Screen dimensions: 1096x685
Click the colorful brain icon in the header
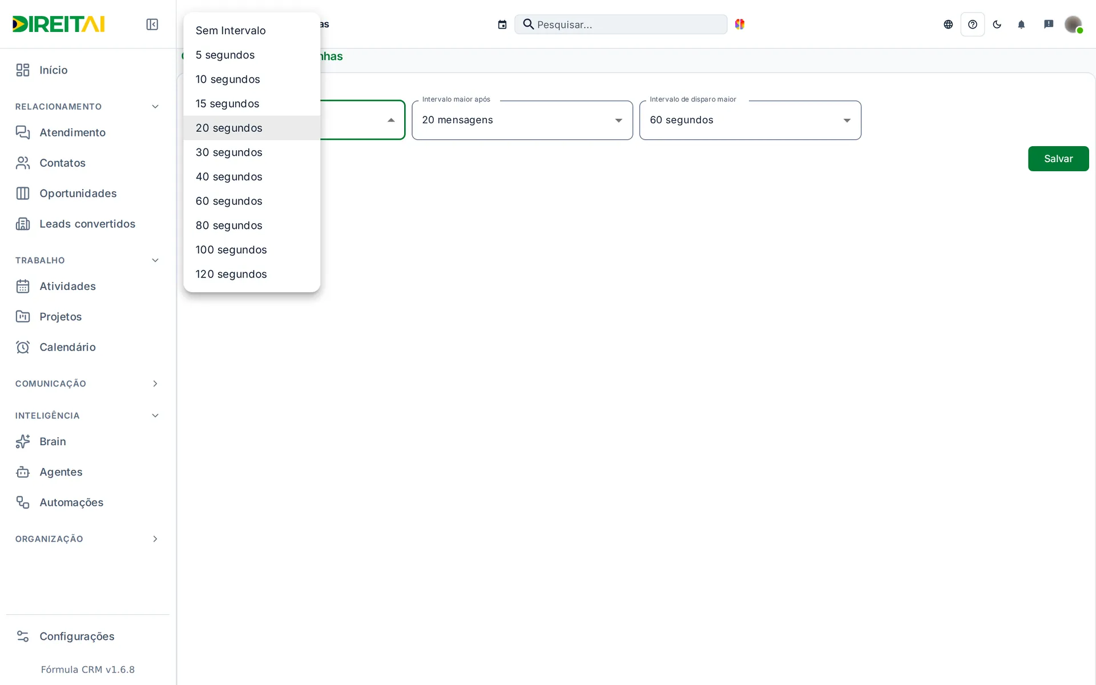tap(740, 24)
